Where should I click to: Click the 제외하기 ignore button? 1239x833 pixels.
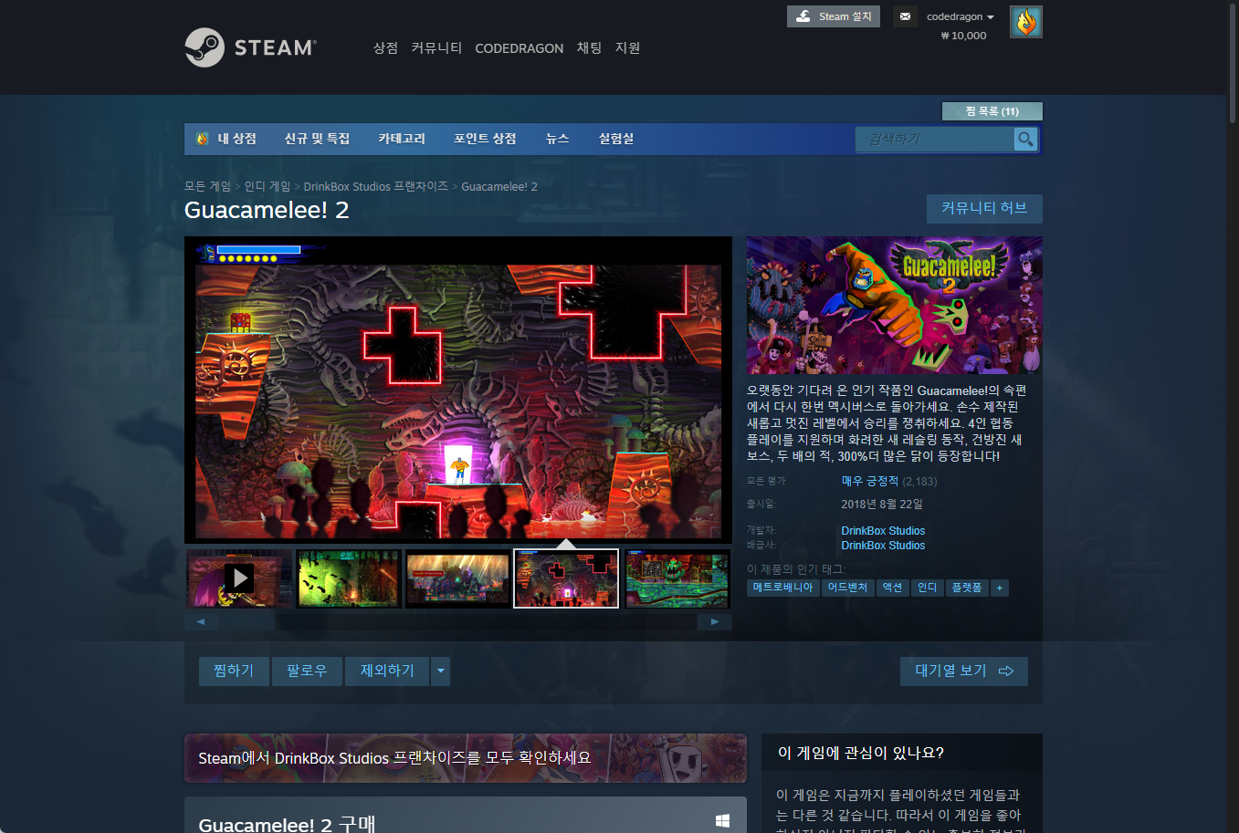(x=387, y=672)
